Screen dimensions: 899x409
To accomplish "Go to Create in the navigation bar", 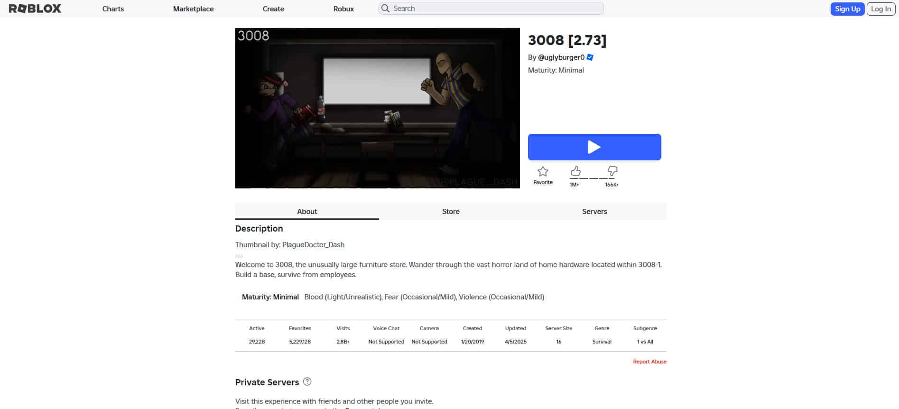I will coord(273,9).
